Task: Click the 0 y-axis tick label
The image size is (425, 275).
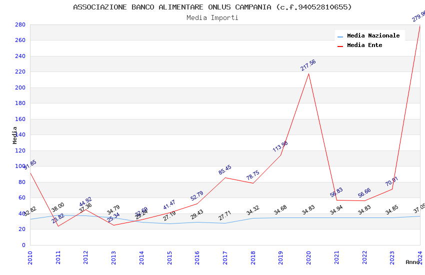Action: (x=23, y=245)
